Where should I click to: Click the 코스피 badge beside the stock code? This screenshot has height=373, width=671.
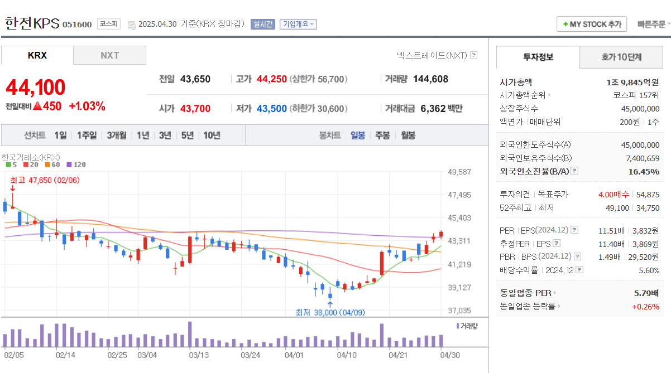click(108, 24)
